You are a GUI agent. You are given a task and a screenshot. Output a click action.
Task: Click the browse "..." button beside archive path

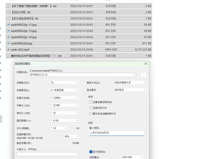(x=143, y=75)
